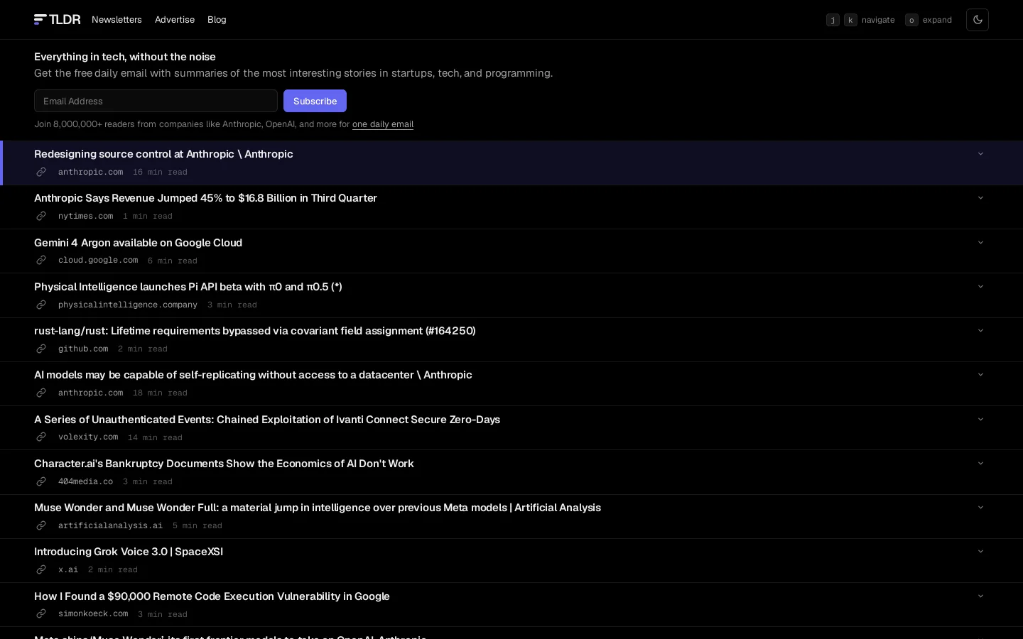Click link icon beside physicalintelligence.company

coord(41,305)
